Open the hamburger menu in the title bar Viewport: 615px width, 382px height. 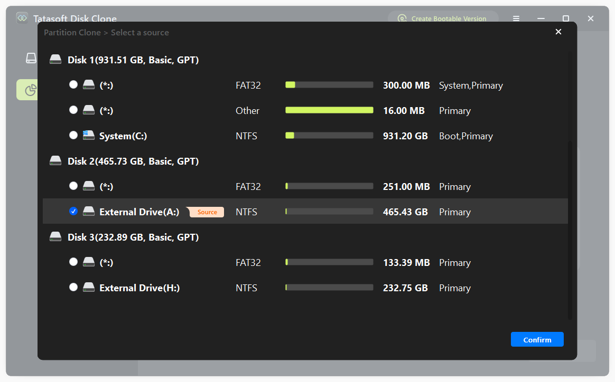[516, 18]
